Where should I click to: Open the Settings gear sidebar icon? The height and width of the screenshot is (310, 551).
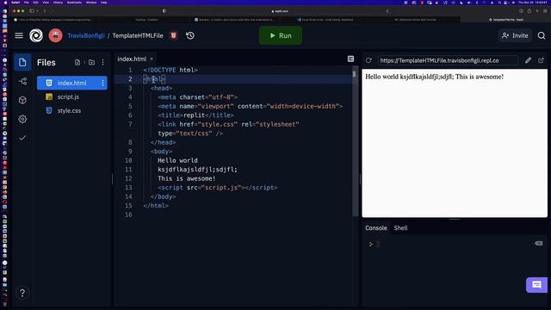point(22,119)
